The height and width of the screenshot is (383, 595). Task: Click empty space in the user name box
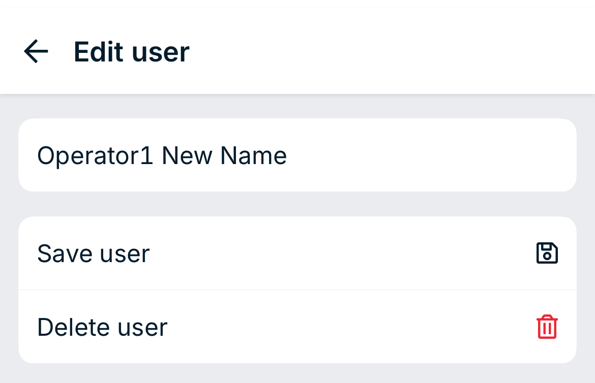[429, 155]
